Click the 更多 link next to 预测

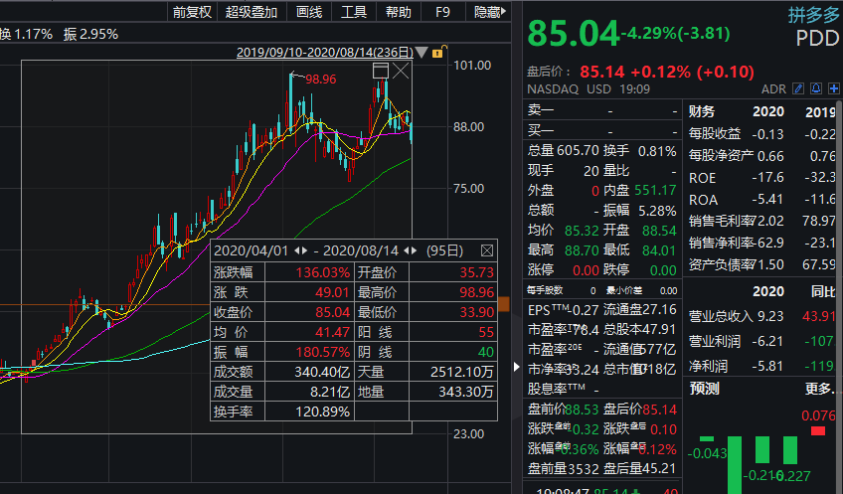tap(820, 389)
